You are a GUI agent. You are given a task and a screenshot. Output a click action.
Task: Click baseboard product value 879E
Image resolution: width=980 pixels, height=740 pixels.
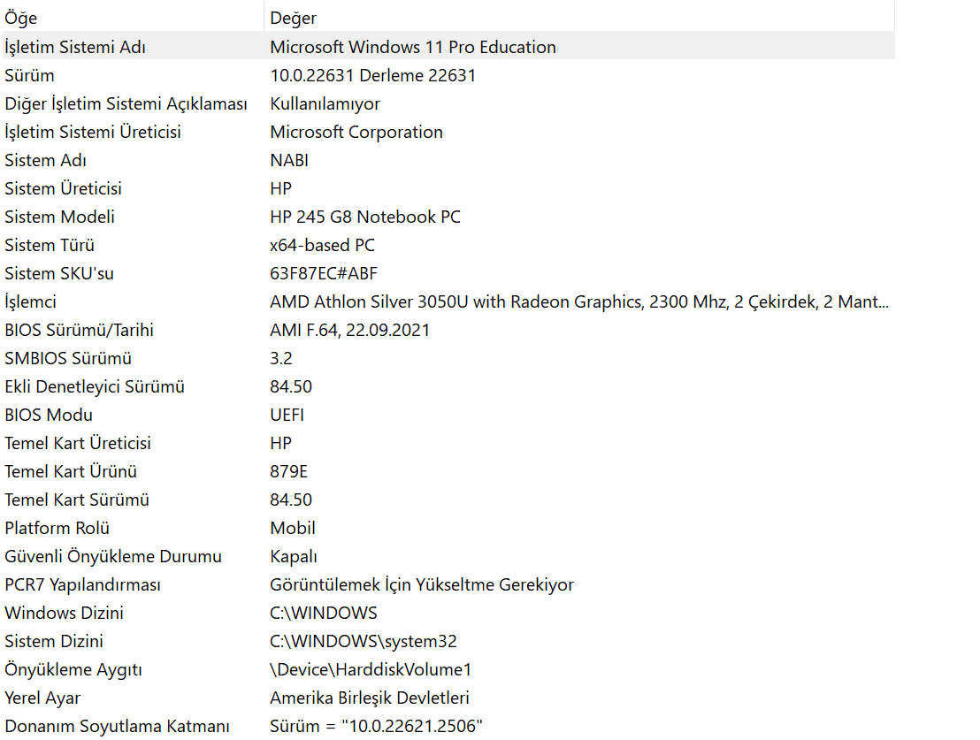coord(288,471)
